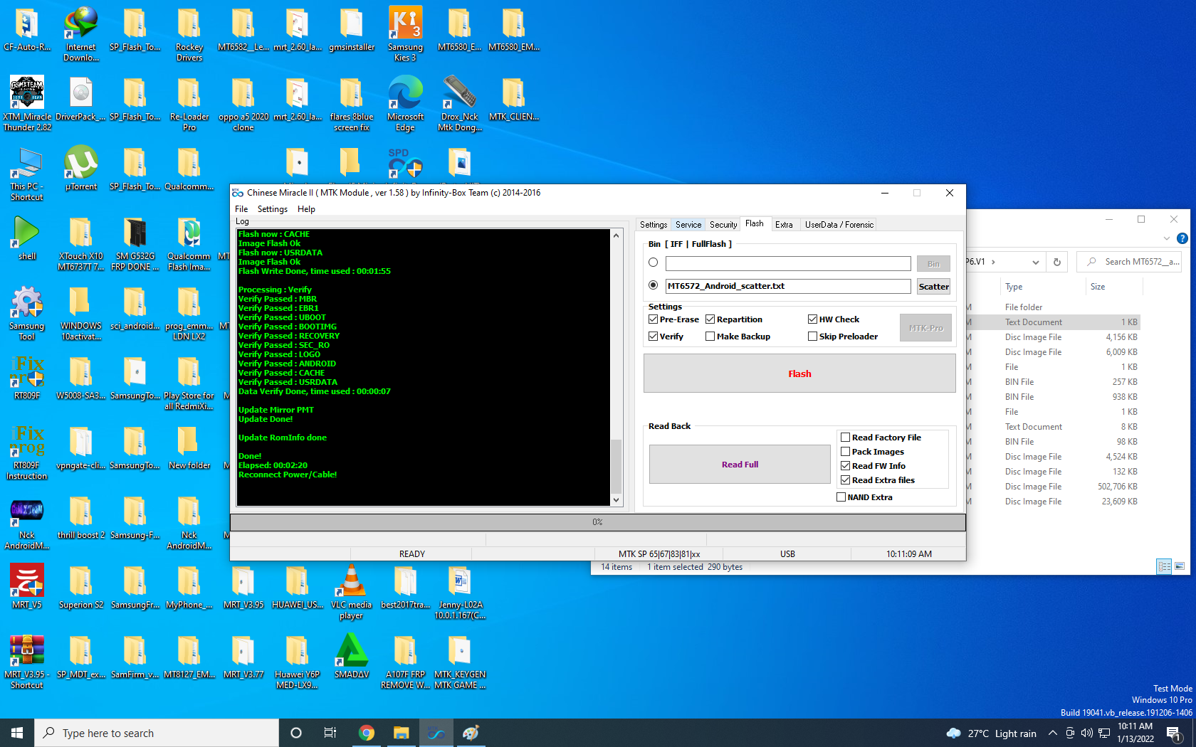Image resolution: width=1196 pixels, height=747 pixels.
Task: Click the Read Full button
Action: click(740, 465)
